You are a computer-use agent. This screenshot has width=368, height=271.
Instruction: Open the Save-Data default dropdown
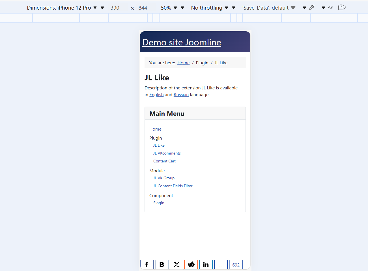coord(269,8)
